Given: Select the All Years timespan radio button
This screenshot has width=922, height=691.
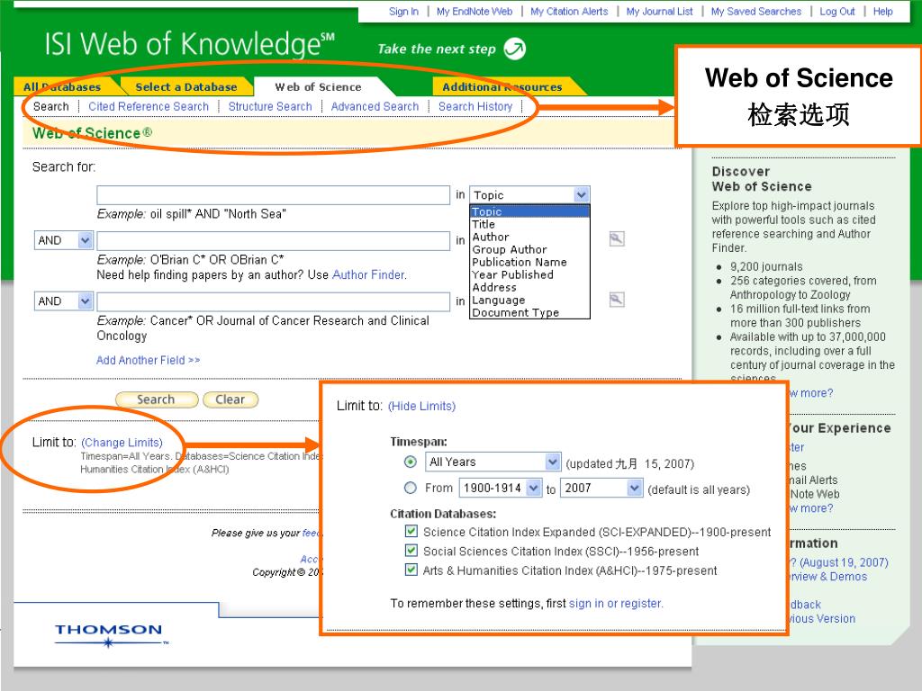Looking at the screenshot, I should click(x=411, y=462).
